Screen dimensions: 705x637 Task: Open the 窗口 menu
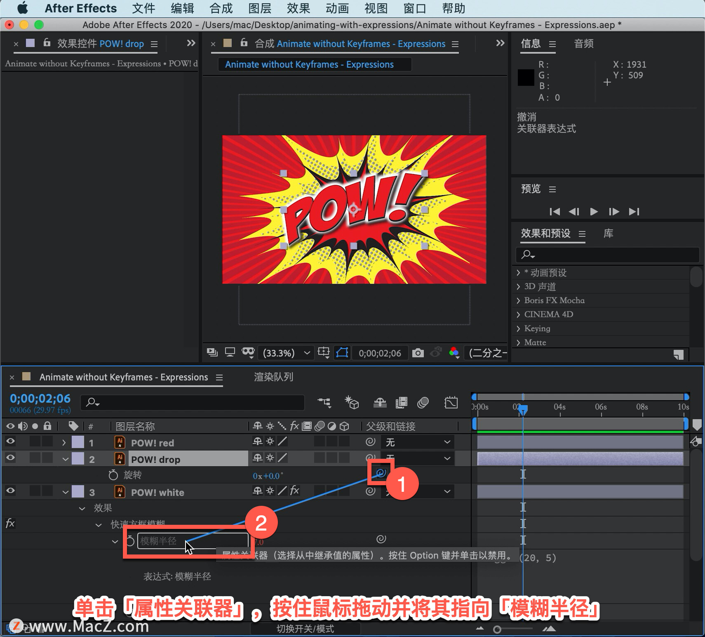[415, 8]
